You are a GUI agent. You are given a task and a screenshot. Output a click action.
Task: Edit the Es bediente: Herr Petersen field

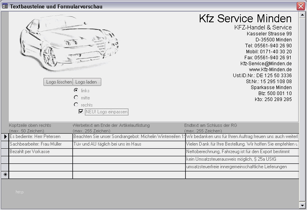[x=40, y=137]
